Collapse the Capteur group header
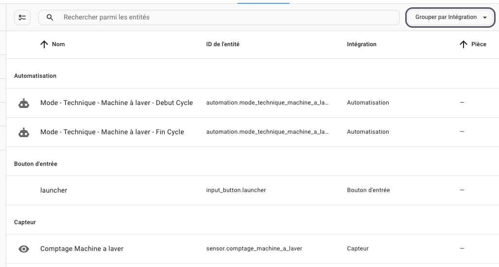The height and width of the screenshot is (267, 499). tap(25, 222)
